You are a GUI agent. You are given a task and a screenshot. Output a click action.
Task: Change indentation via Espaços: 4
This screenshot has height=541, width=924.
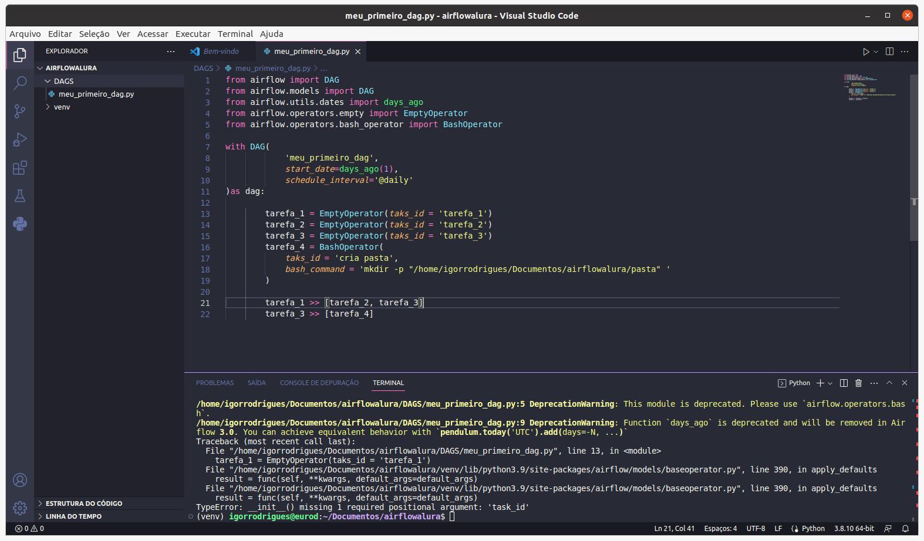(x=720, y=529)
